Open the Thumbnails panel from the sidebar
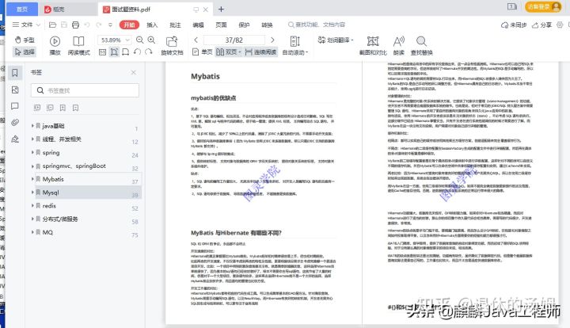Viewport: 570px width, 328px height. pyautogui.click(x=15, y=90)
